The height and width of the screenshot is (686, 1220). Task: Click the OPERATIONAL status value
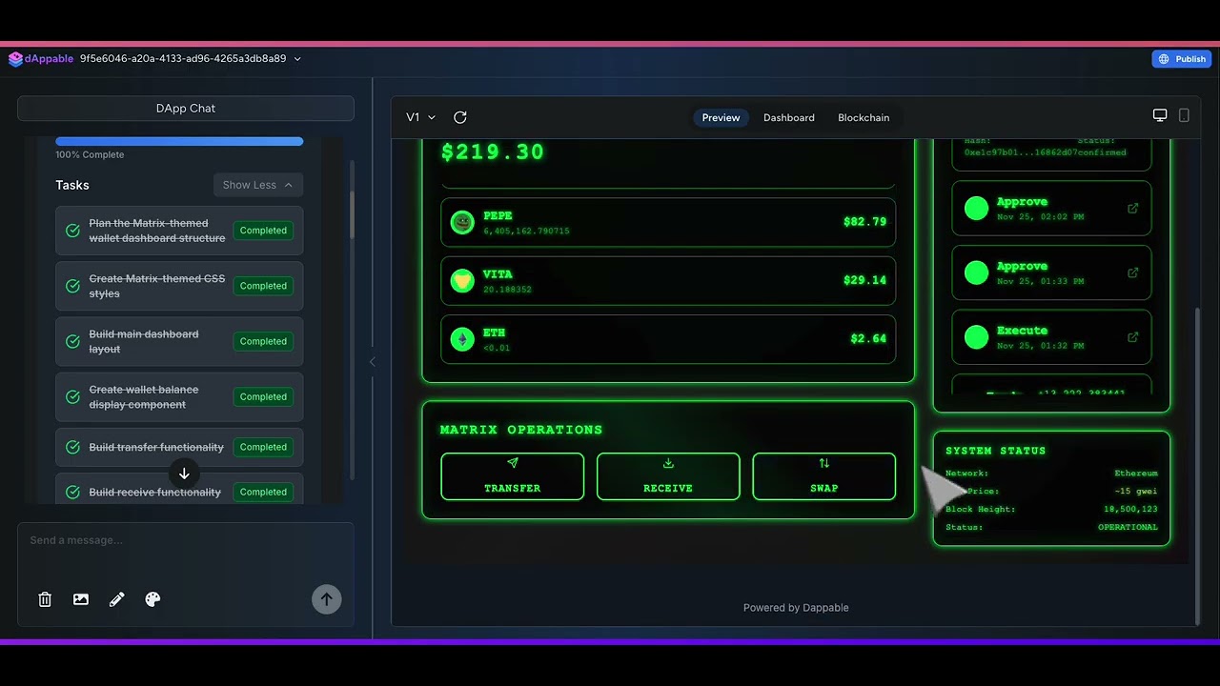point(1128,527)
